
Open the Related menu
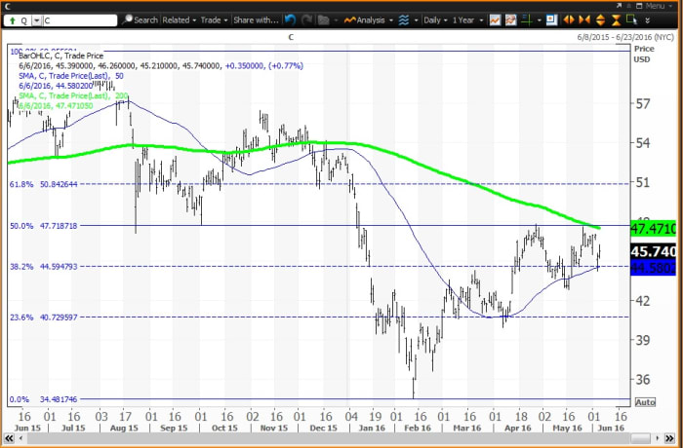(x=180, y=19)
